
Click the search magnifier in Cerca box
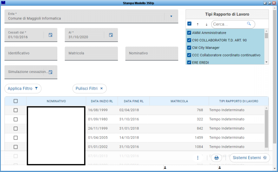[x=249, y=24]
